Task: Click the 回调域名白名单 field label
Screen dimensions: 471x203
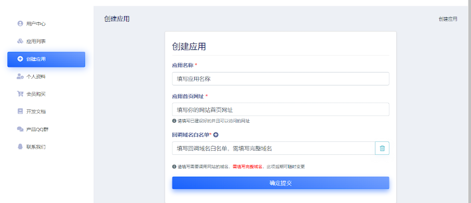Action: coord(191,135)
